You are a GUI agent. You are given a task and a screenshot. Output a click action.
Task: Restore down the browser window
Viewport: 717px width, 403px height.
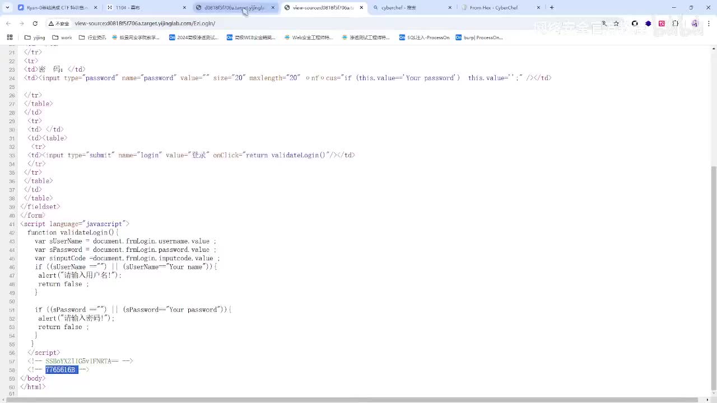coord(691,8)
